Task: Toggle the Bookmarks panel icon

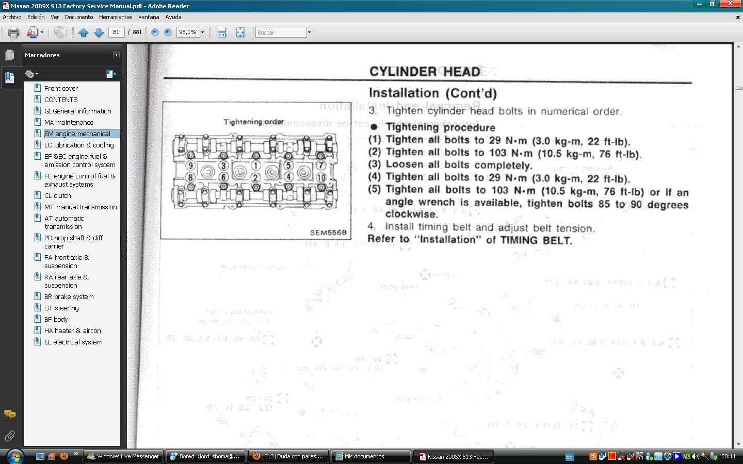Action: tap(10, 78)
